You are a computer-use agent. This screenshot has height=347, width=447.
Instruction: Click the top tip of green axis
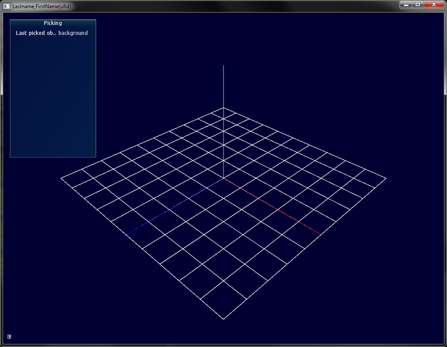tap(223, 66)
